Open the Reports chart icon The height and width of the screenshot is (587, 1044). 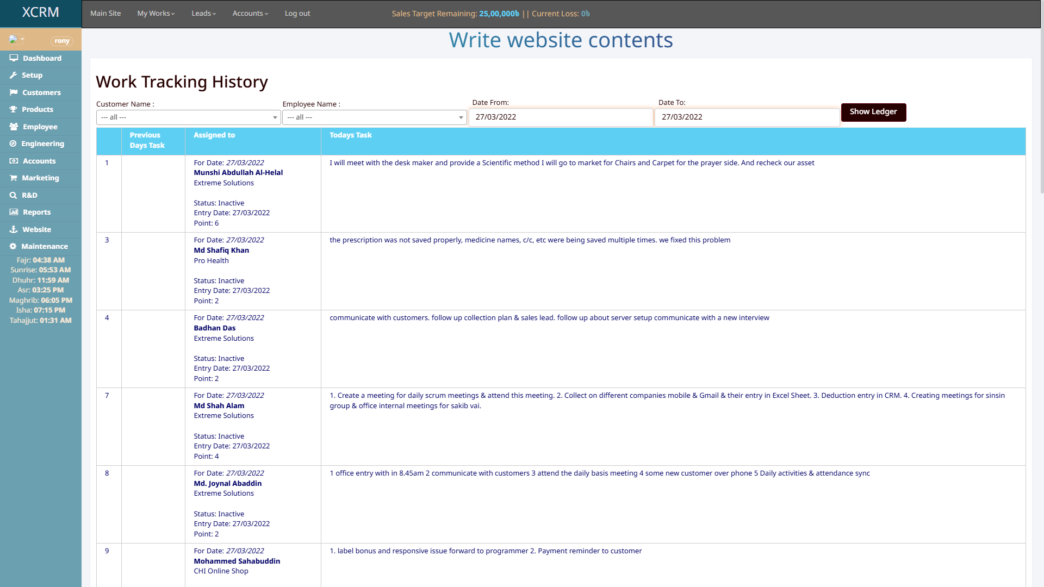point(13,212)
